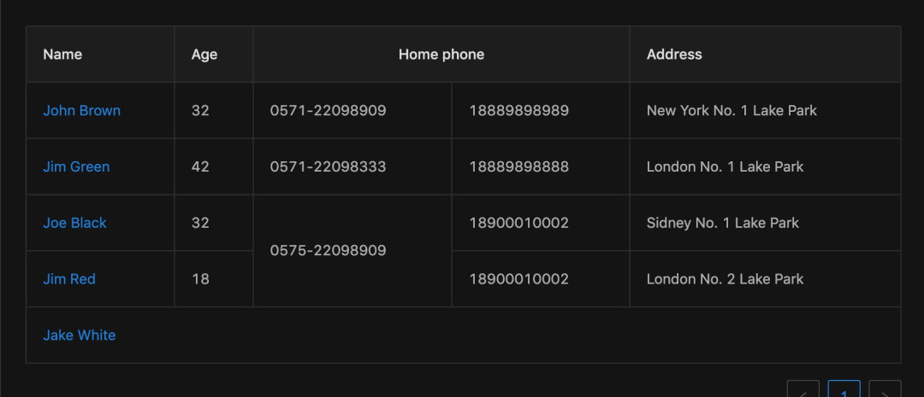Click the Age column header
This screenshot has height=397, width=924.
pos(214,54)
